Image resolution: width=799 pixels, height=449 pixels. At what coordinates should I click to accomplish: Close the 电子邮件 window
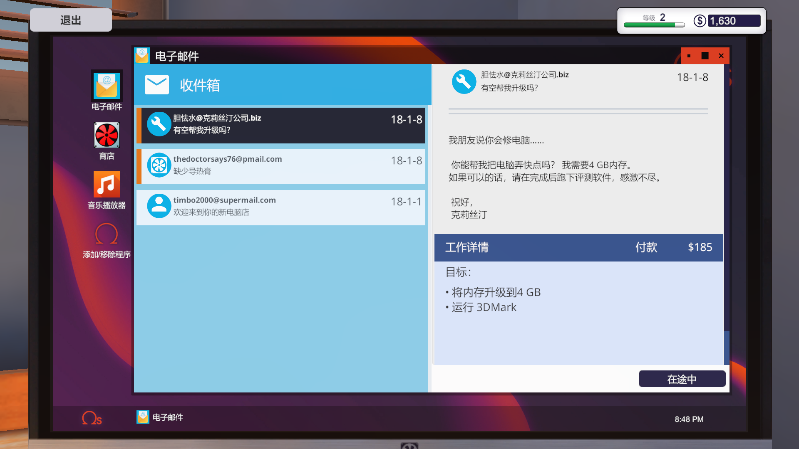coord(721,56)
